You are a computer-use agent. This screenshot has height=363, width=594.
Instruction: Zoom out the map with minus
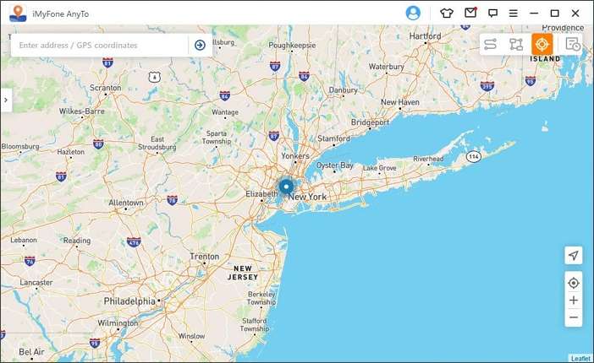coord(574,317)
